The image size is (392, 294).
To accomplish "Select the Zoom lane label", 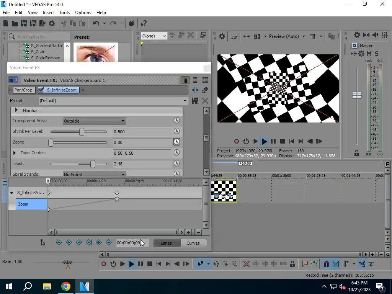I will pyautogui.click(x=31, y=204).
